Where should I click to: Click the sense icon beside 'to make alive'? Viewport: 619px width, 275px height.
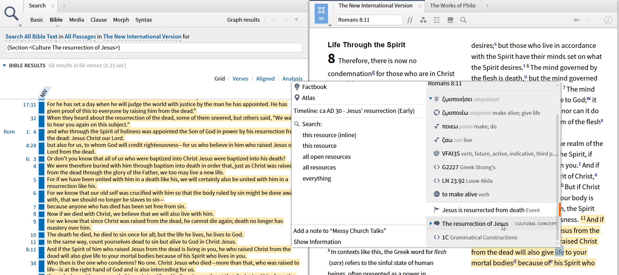[x=437, y=194]
